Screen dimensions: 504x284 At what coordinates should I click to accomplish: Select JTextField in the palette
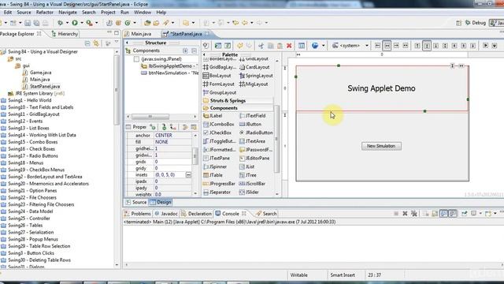[252, 116]
